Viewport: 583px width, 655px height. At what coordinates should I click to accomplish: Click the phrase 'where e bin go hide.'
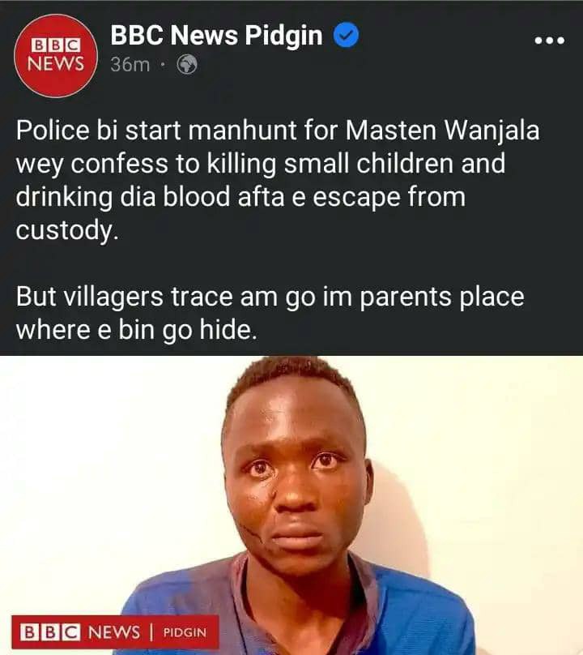136,330
